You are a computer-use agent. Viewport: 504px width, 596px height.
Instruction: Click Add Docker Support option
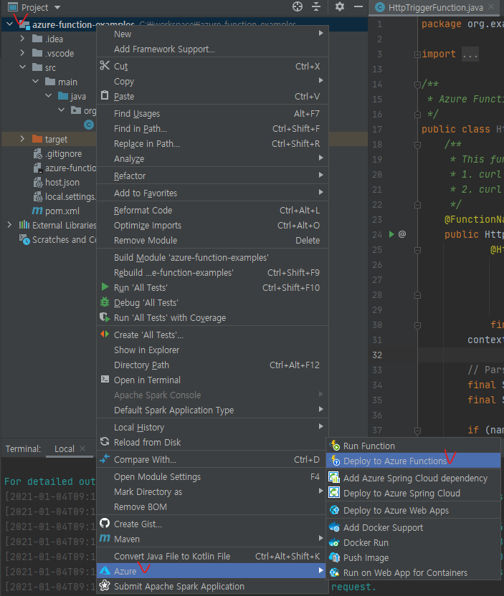pyautogui.click(x=383, y=527)
